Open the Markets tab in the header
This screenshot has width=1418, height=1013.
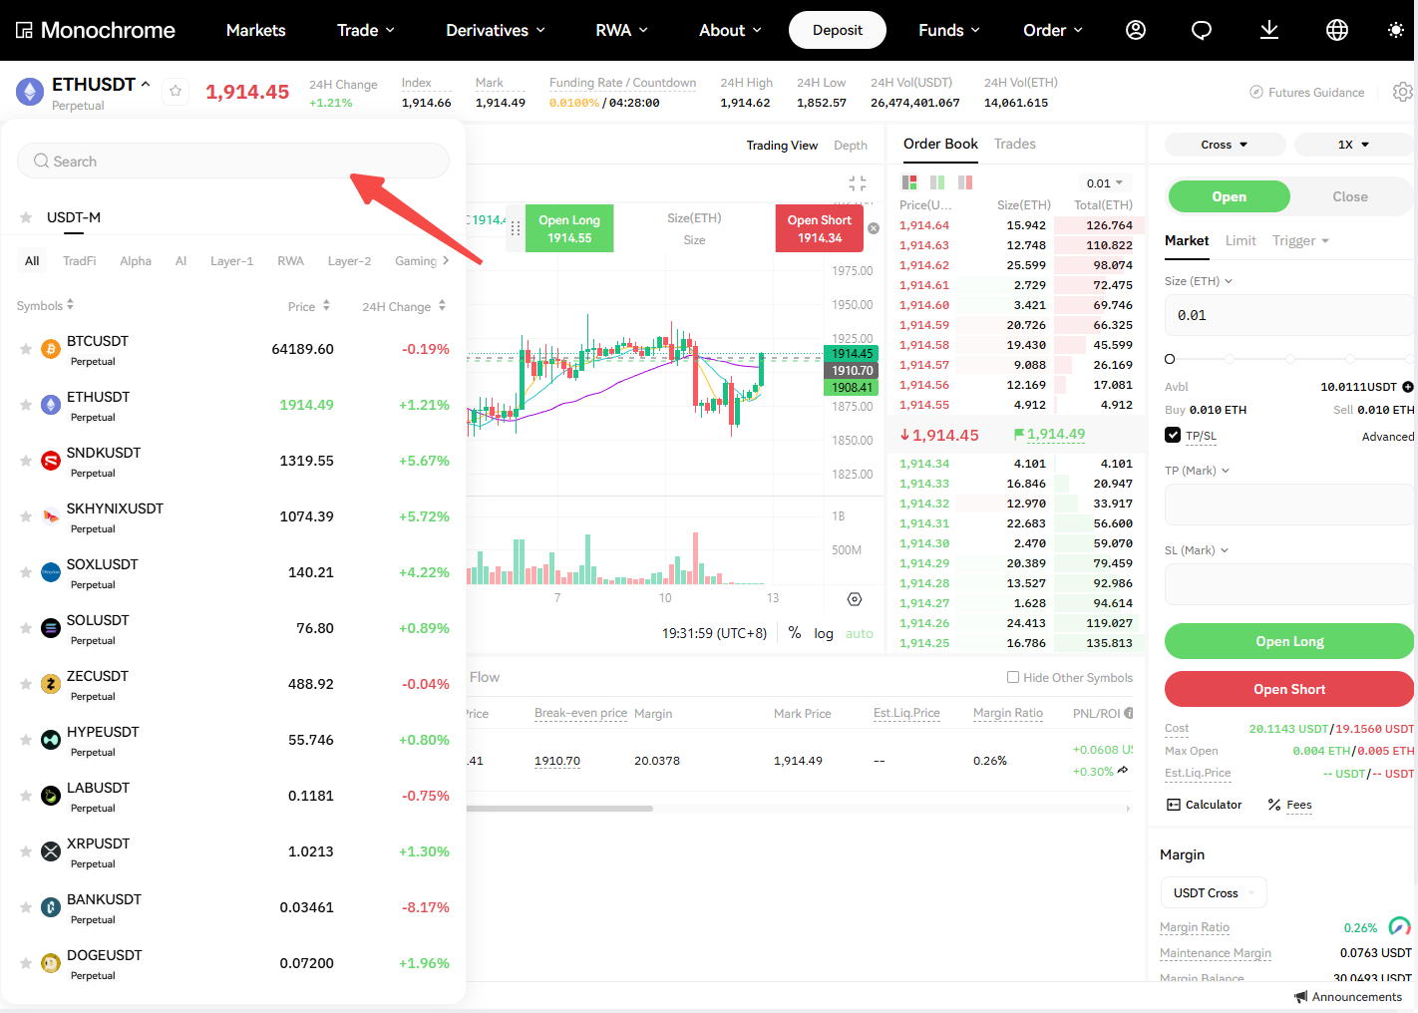(x=256, y=30)
